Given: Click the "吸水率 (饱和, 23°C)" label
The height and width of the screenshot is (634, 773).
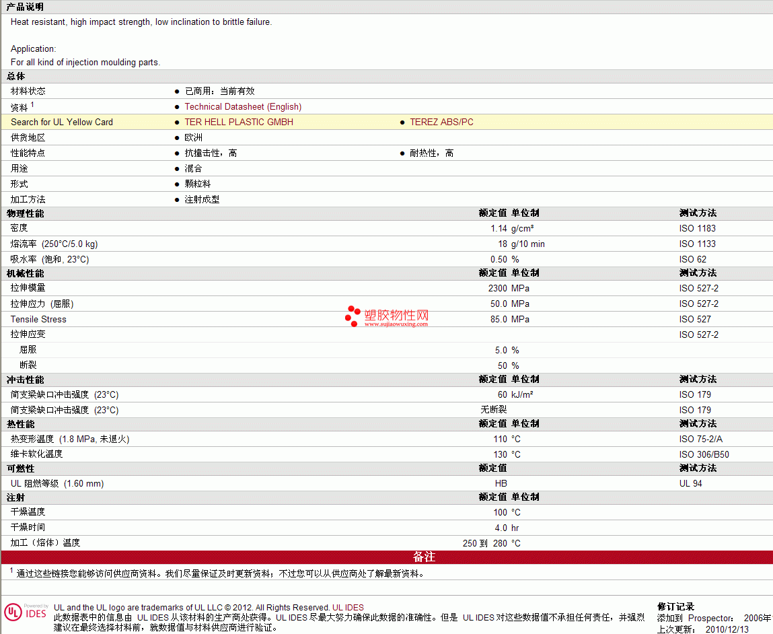Looking at the screenshot, I should coord(50,259).
